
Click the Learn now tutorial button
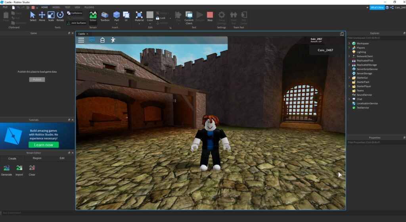click(x=44, y=145)
